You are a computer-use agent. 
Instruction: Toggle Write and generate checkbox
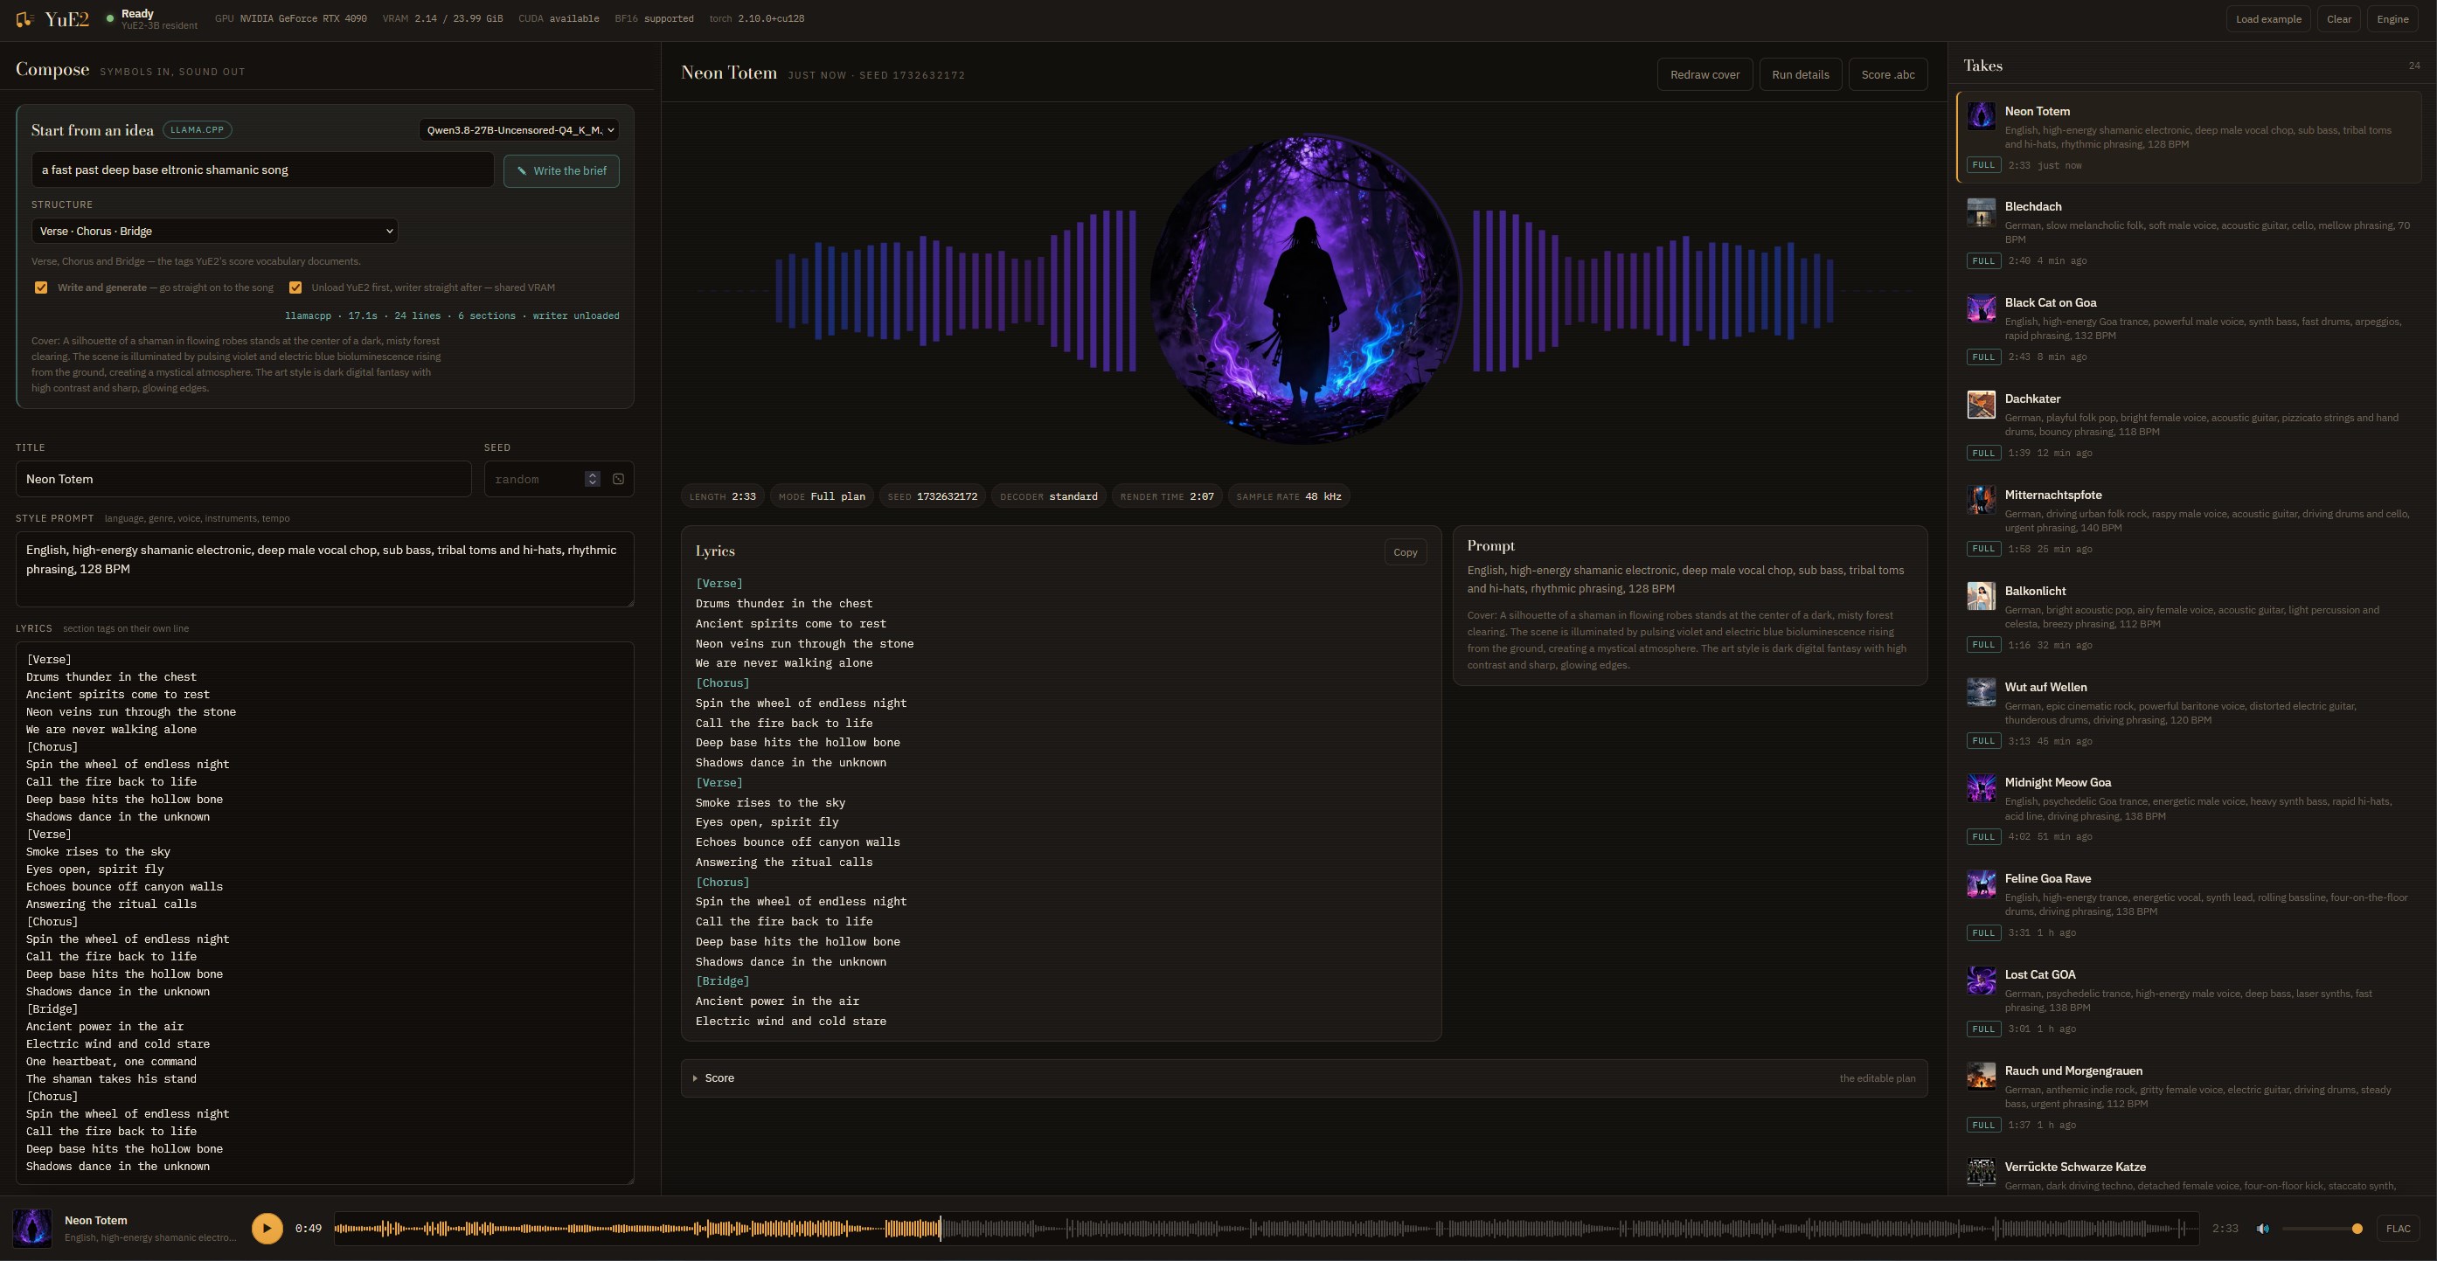41,288
